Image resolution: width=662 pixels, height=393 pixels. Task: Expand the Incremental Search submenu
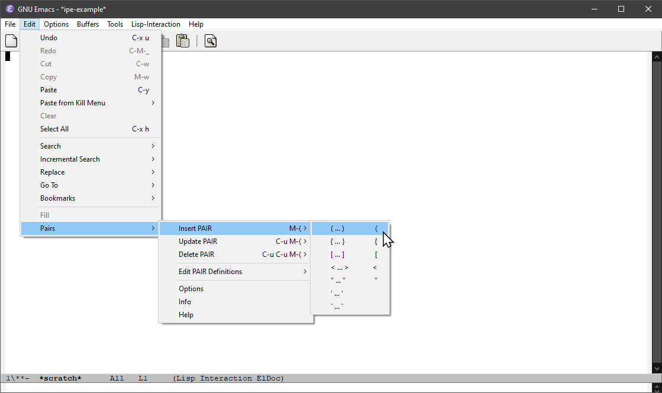point(91,159)
